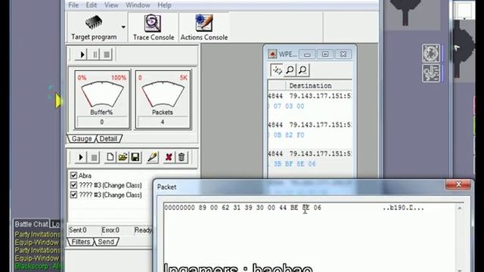Click the WPE capture window app icon

point(272,54)
